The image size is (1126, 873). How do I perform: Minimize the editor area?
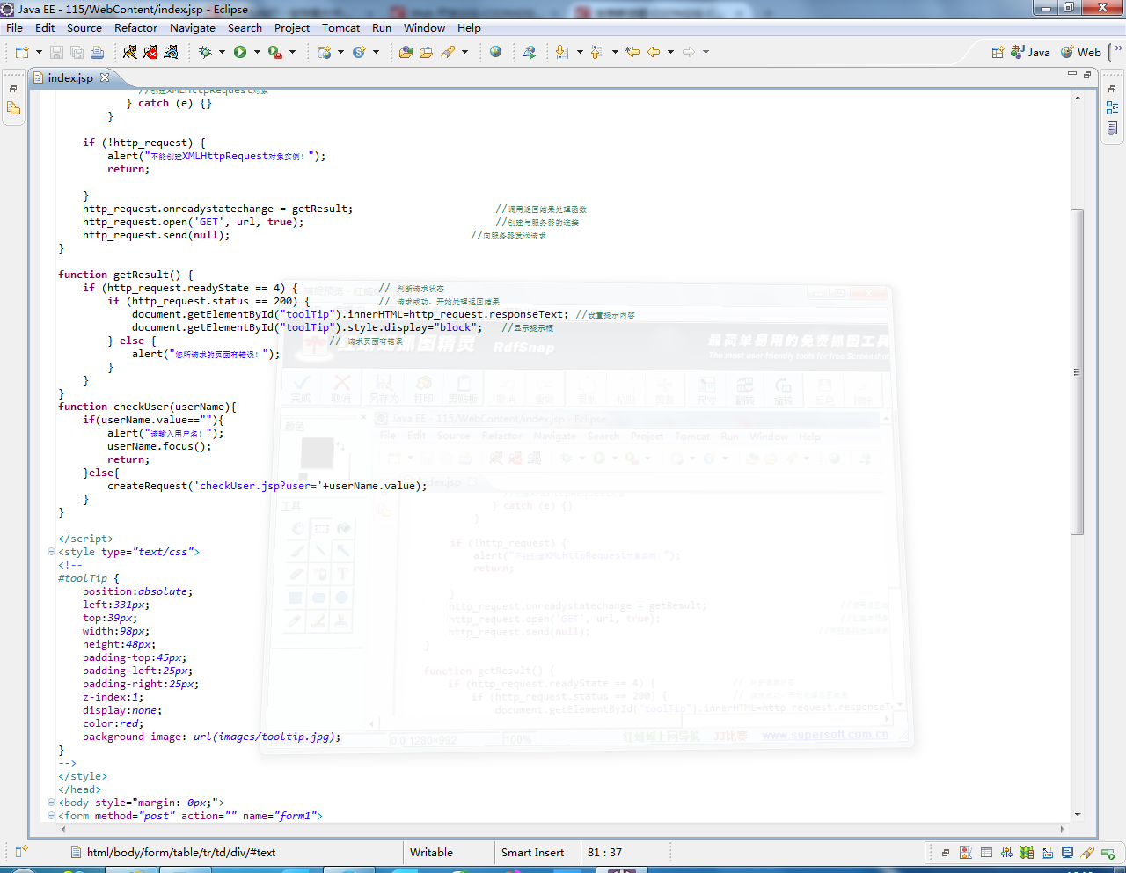[1072, 74]
